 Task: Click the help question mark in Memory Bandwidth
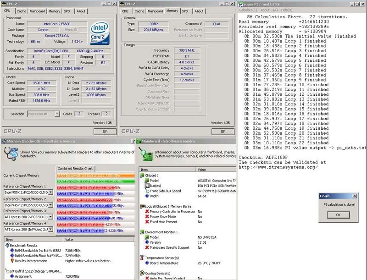[133, 141]
